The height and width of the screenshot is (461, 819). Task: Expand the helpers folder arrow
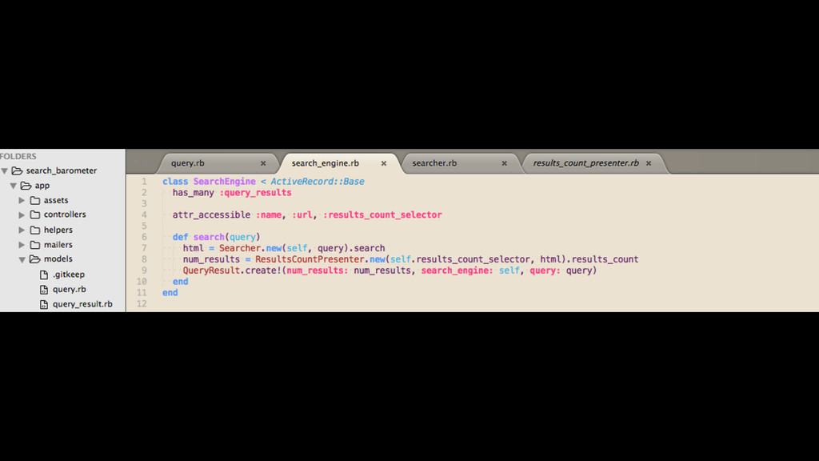coord(22,230)
